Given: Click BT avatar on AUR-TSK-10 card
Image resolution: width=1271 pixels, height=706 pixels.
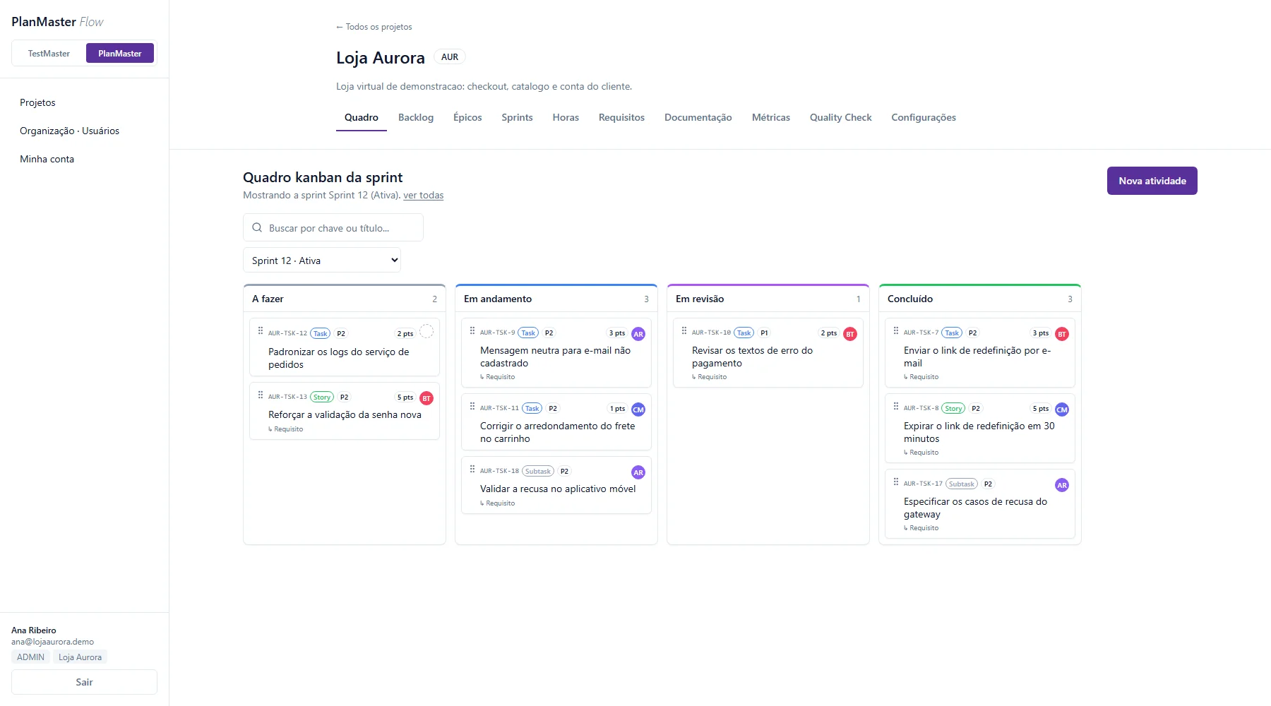Looking at the screenshot, I should pyautogui.click(x=850, y=334).
